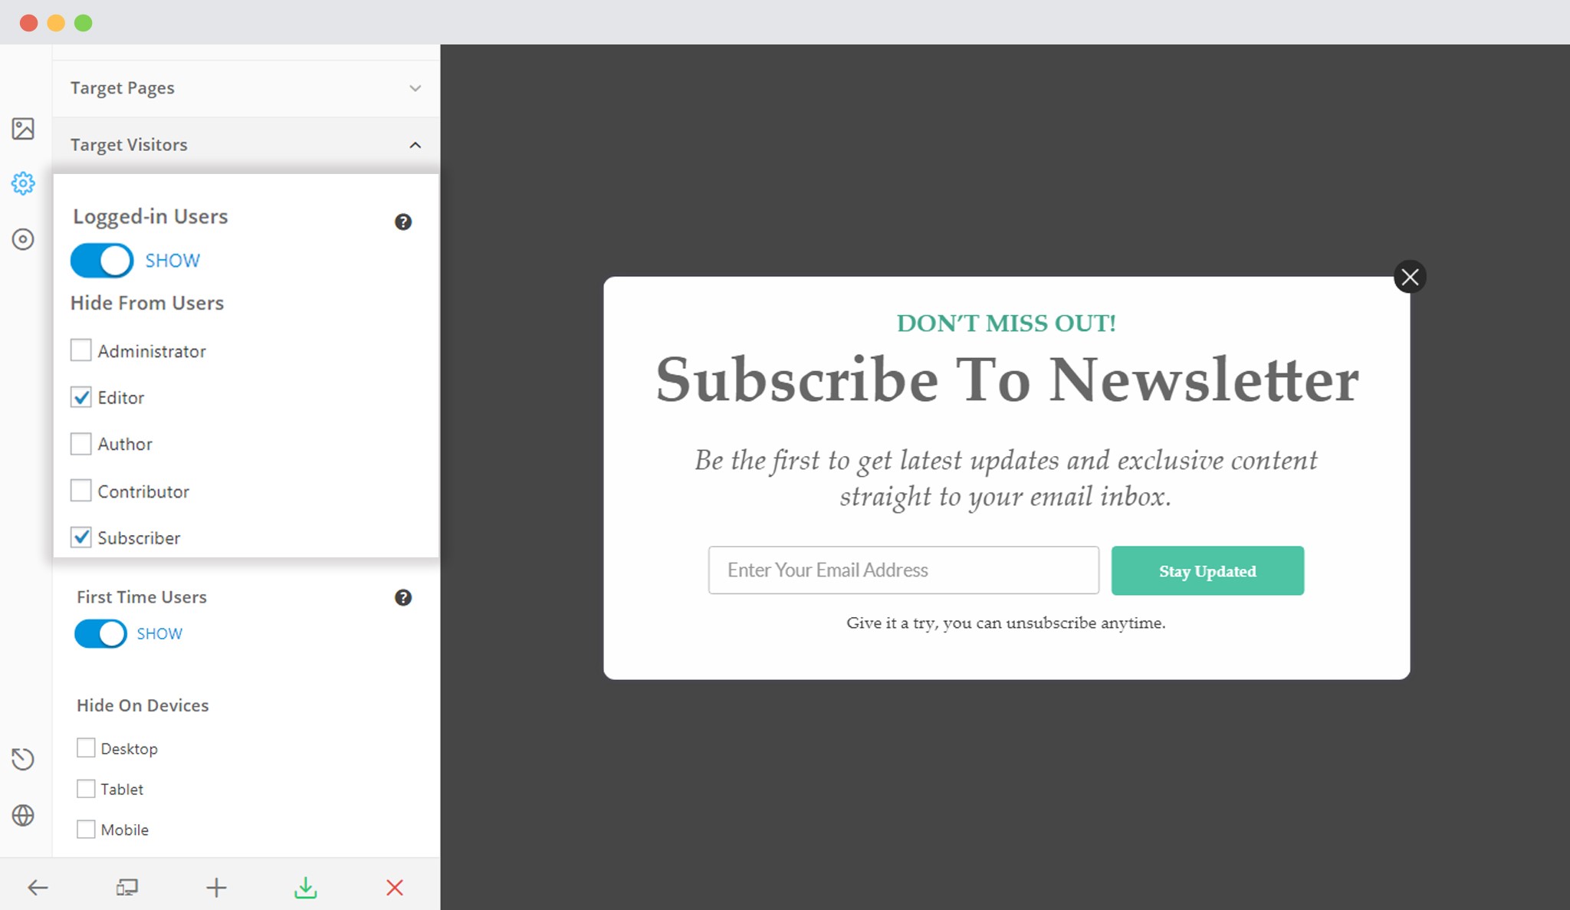Click the red X discard icon
The height and width of the screenshot is (910, 1570).
[395, 888]
